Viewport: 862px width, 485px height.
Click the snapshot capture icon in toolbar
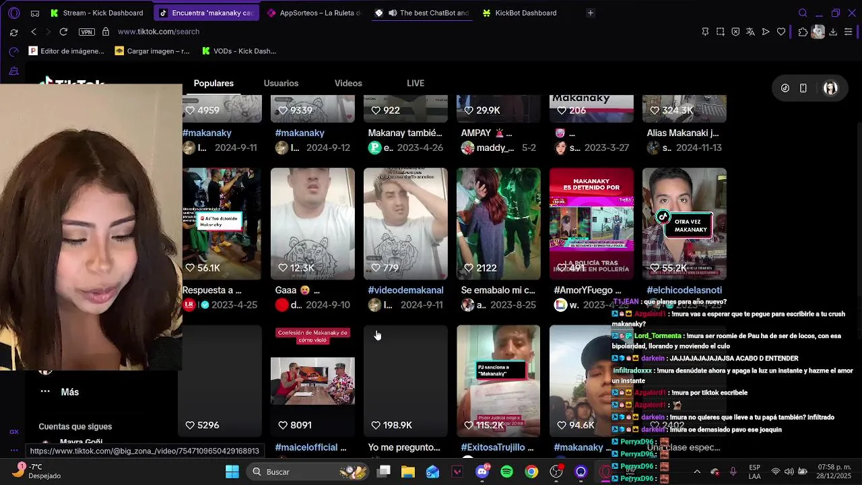click(x=721, y=32)
